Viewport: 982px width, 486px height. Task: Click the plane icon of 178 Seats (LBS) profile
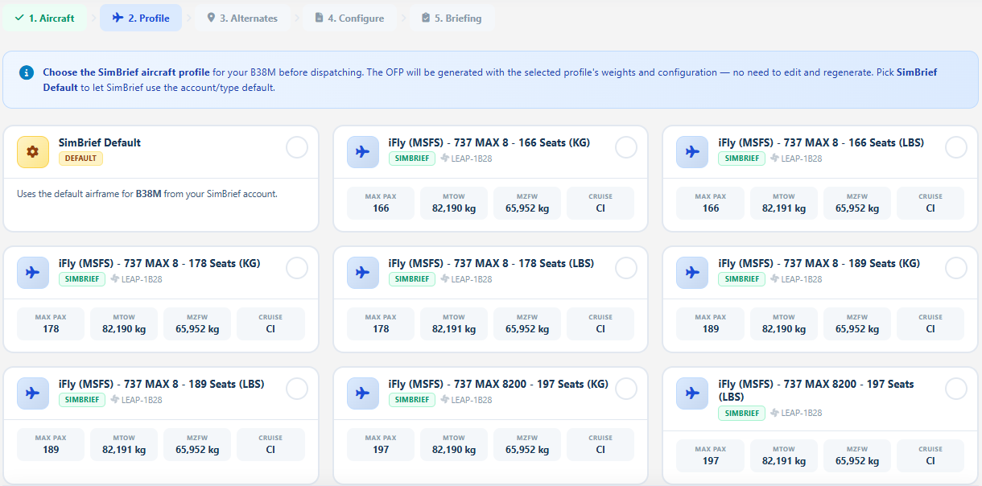tap(363, 273)
